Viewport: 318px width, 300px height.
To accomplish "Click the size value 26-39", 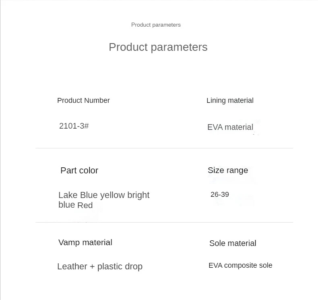I will point(219,194).
